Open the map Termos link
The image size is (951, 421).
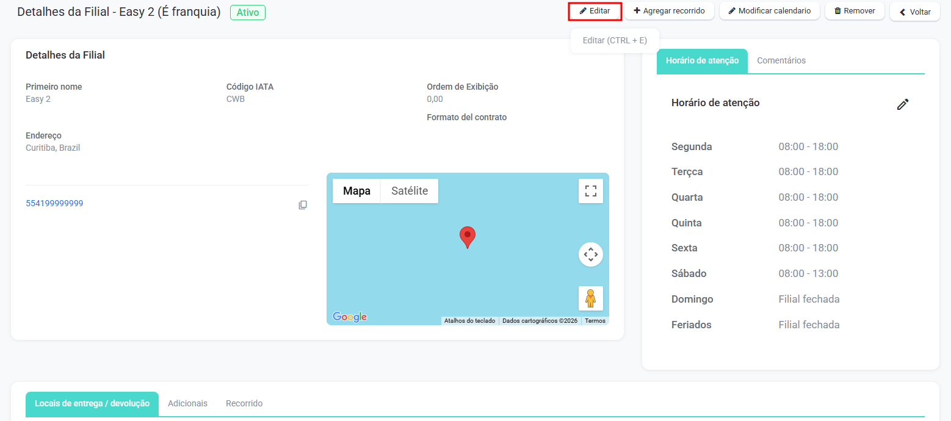click(x=595, y=320)
